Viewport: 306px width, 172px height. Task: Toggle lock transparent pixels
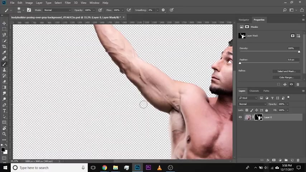coord(247,110)
